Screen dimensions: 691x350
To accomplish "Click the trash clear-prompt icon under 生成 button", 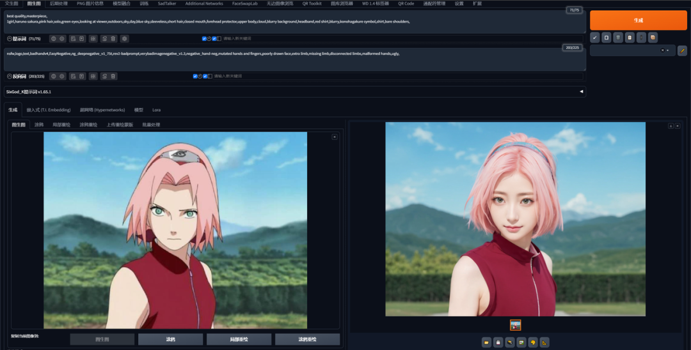I will pyautogui.click(x=618, y=38).
